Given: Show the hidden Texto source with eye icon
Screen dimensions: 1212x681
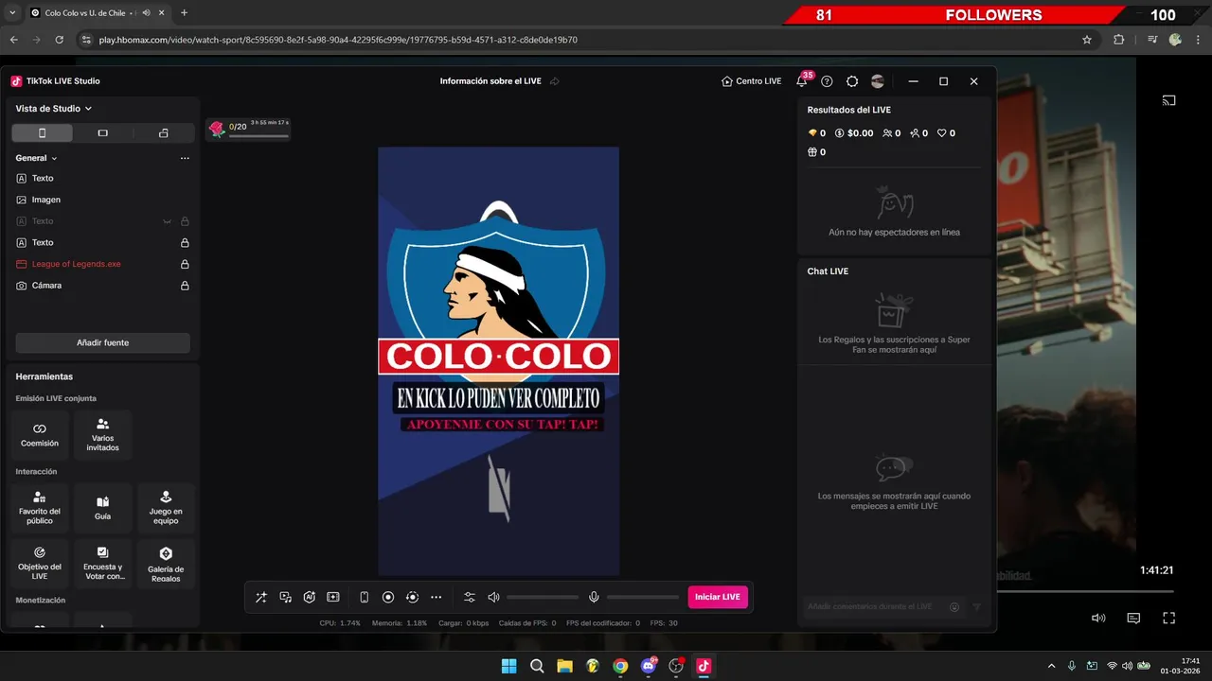Looking at the screenshot, I should coord(168,221).
